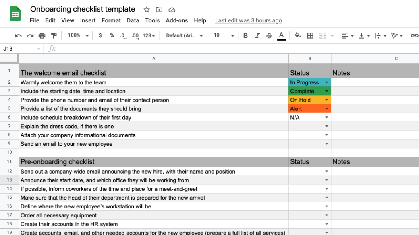
Task: Open Last edit was 3 hours ago link
Action: pos(249,20)
